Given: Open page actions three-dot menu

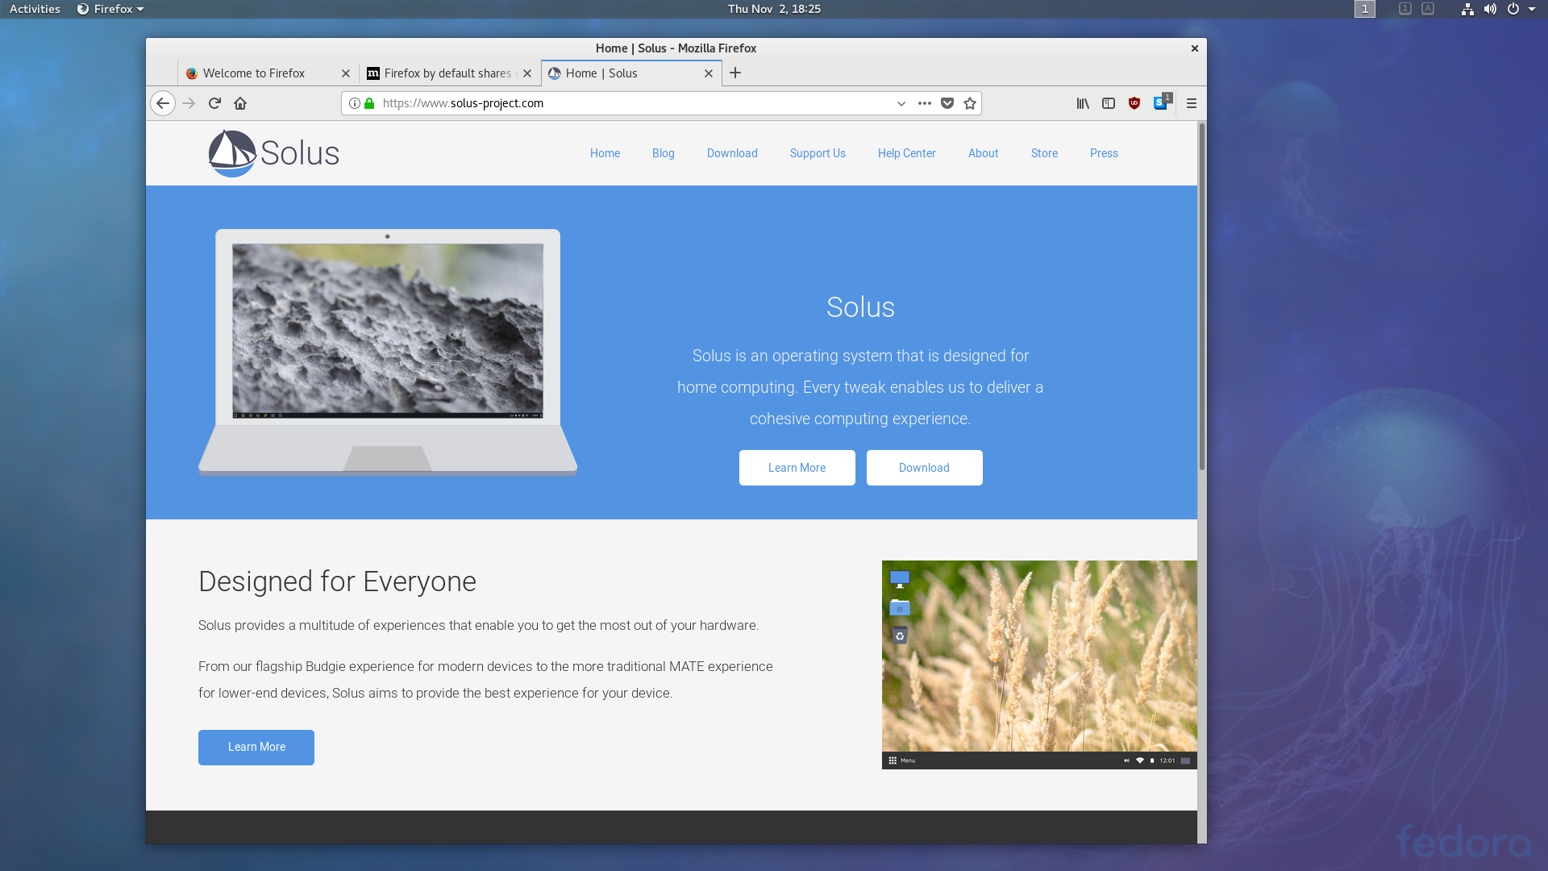Looking at the screenshot, I should click(x=925, y=103).
